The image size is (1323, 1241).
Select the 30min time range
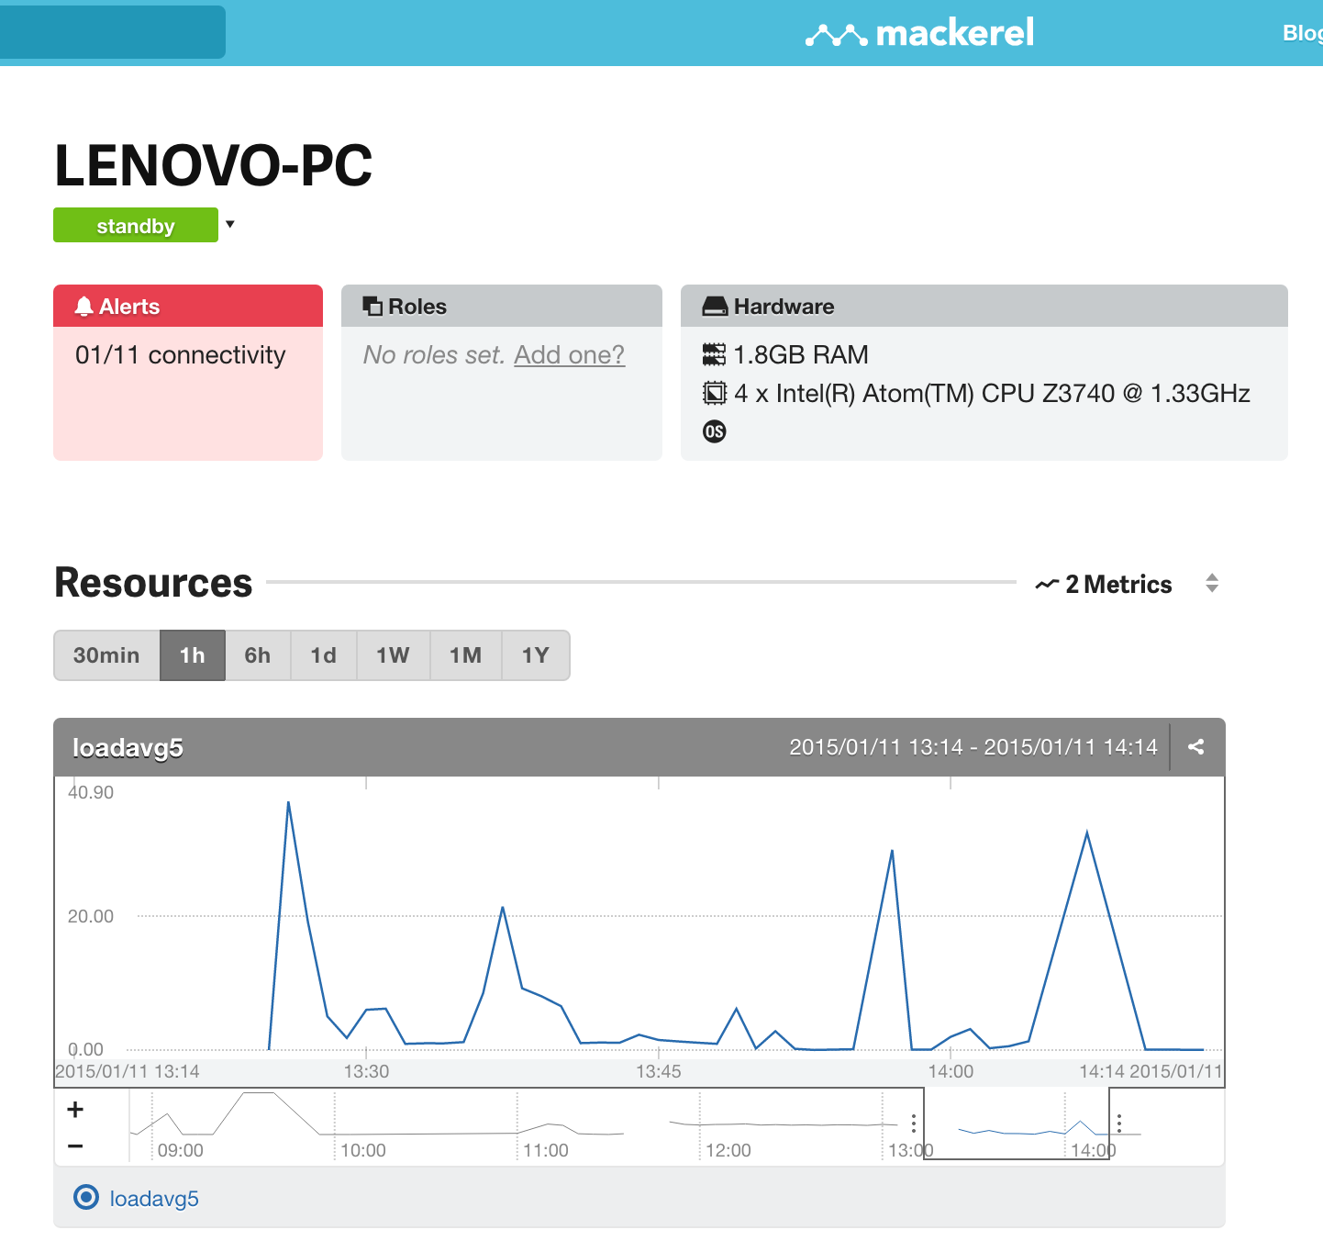[106, 655]
